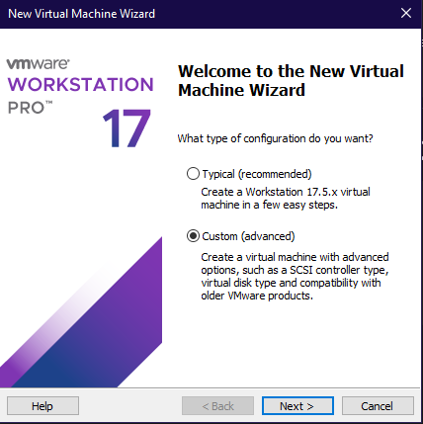423x424 pixels.
Task: Click the Workstation 17.5.x description text
Action: 286,198
